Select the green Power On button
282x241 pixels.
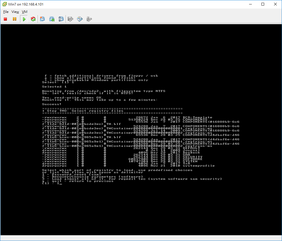click(x=24, y=19)
